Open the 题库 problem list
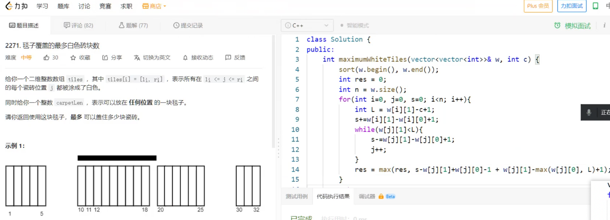The width and height of the screenshot is (610, 220). [63, 6]
